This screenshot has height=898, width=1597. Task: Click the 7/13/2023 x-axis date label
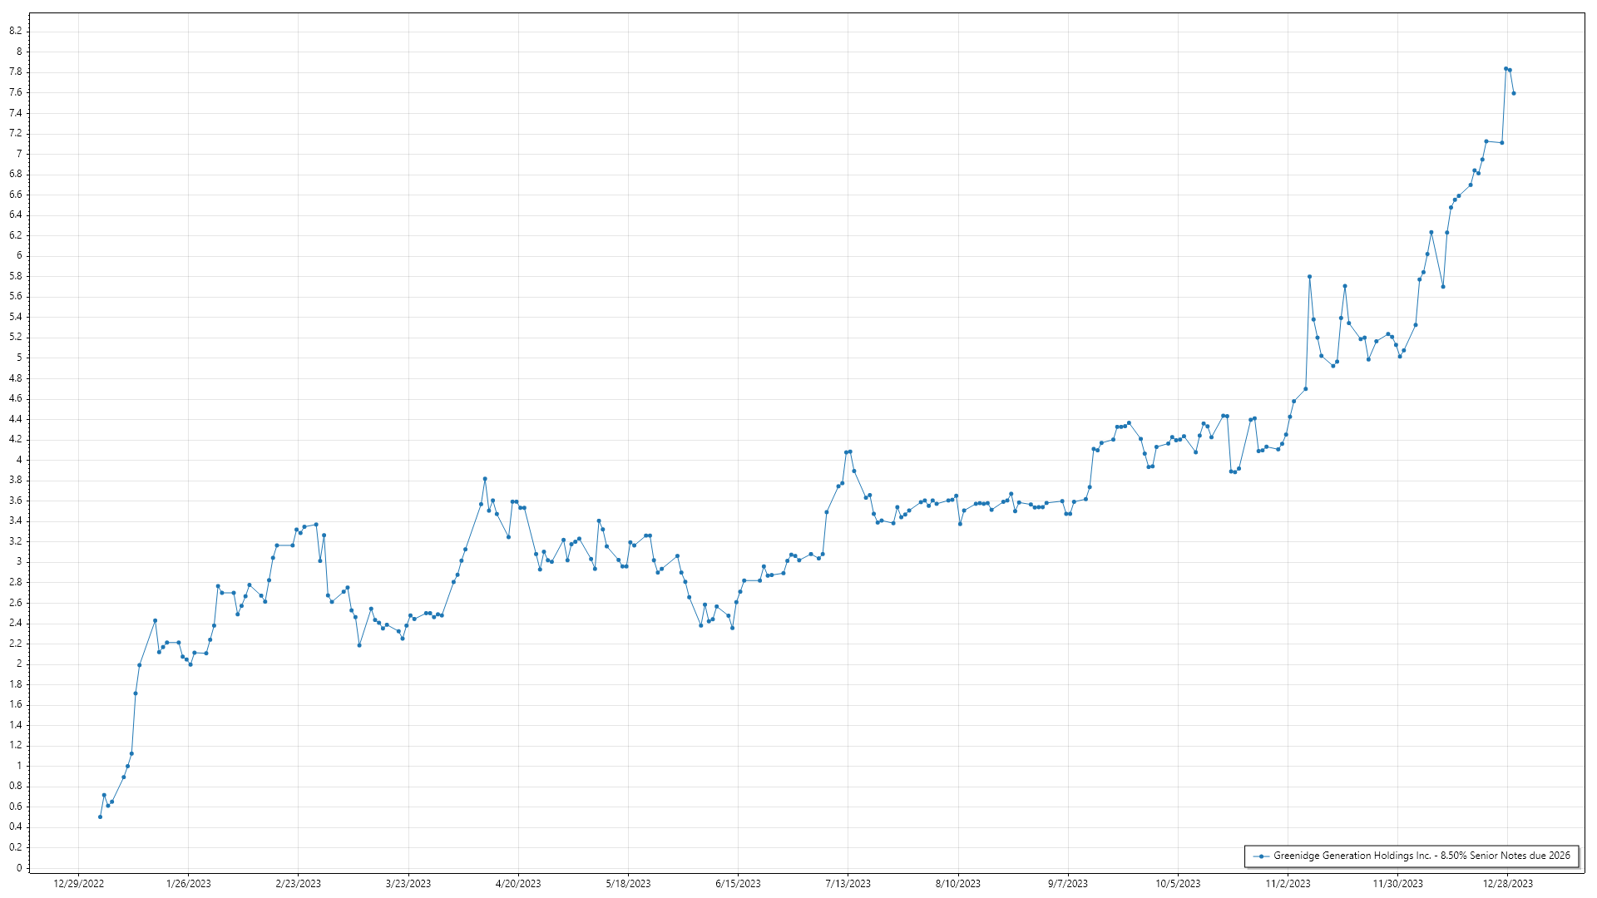tap(848, 884)
